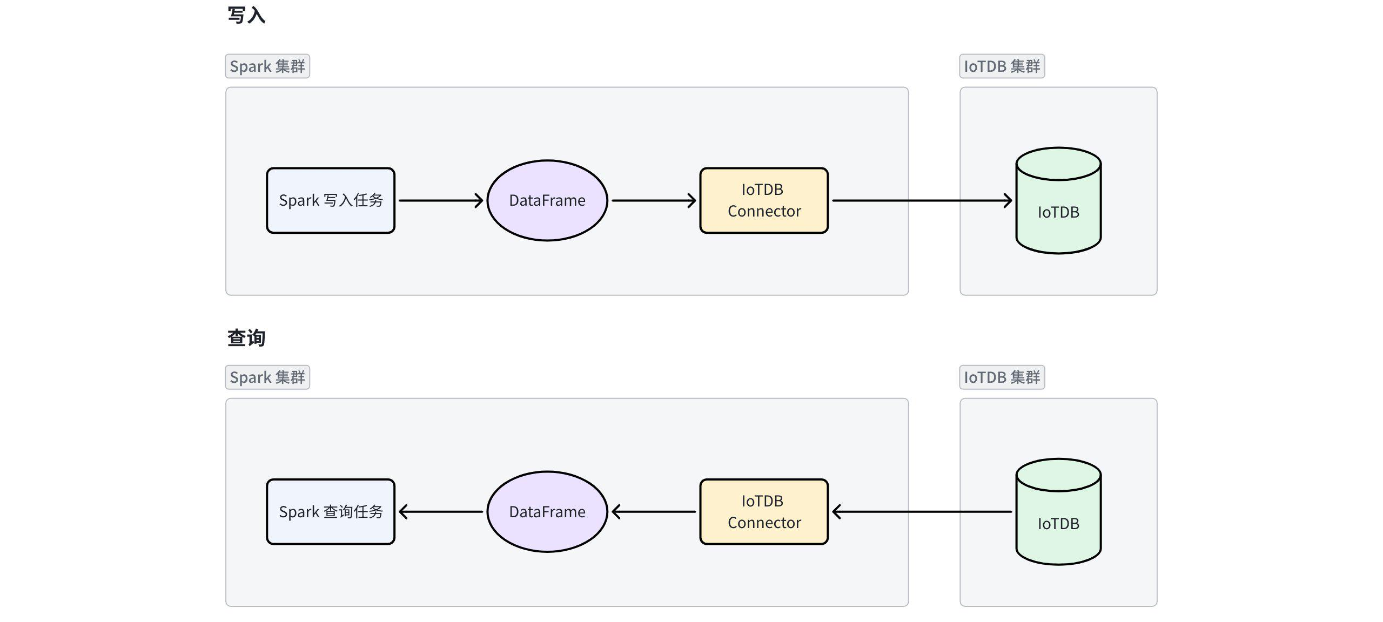Click the arrow from the IoTDB cylinder to the query Connector

[x=921, y=512]
